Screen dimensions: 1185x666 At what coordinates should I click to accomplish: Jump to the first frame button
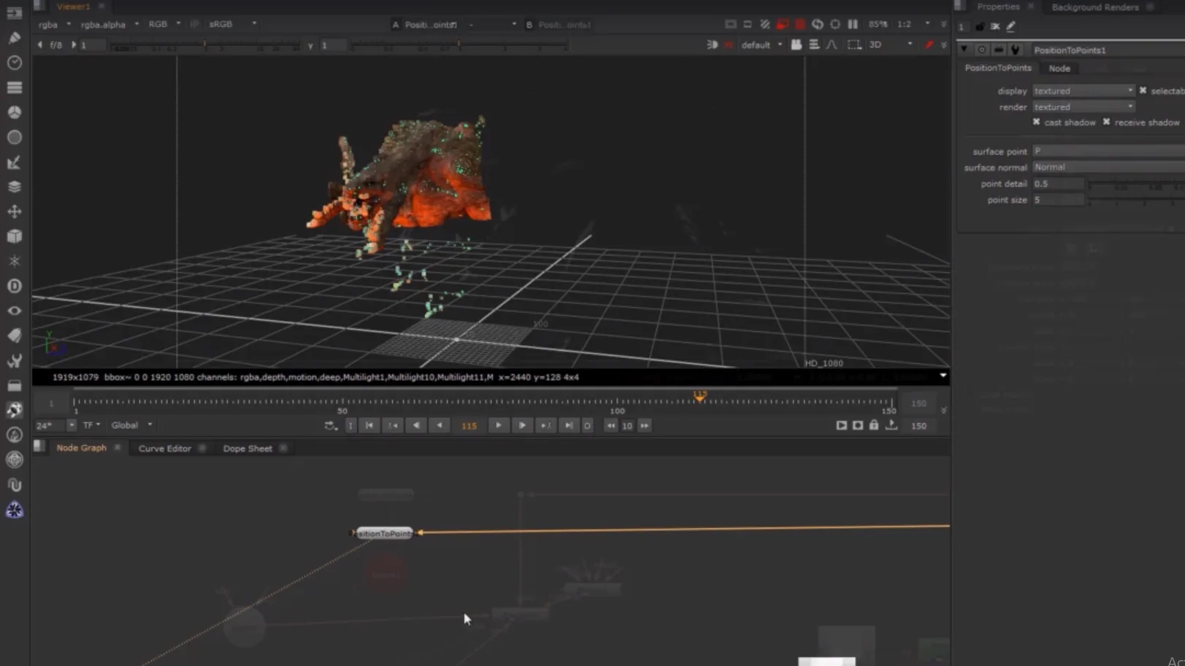[369, 425]
